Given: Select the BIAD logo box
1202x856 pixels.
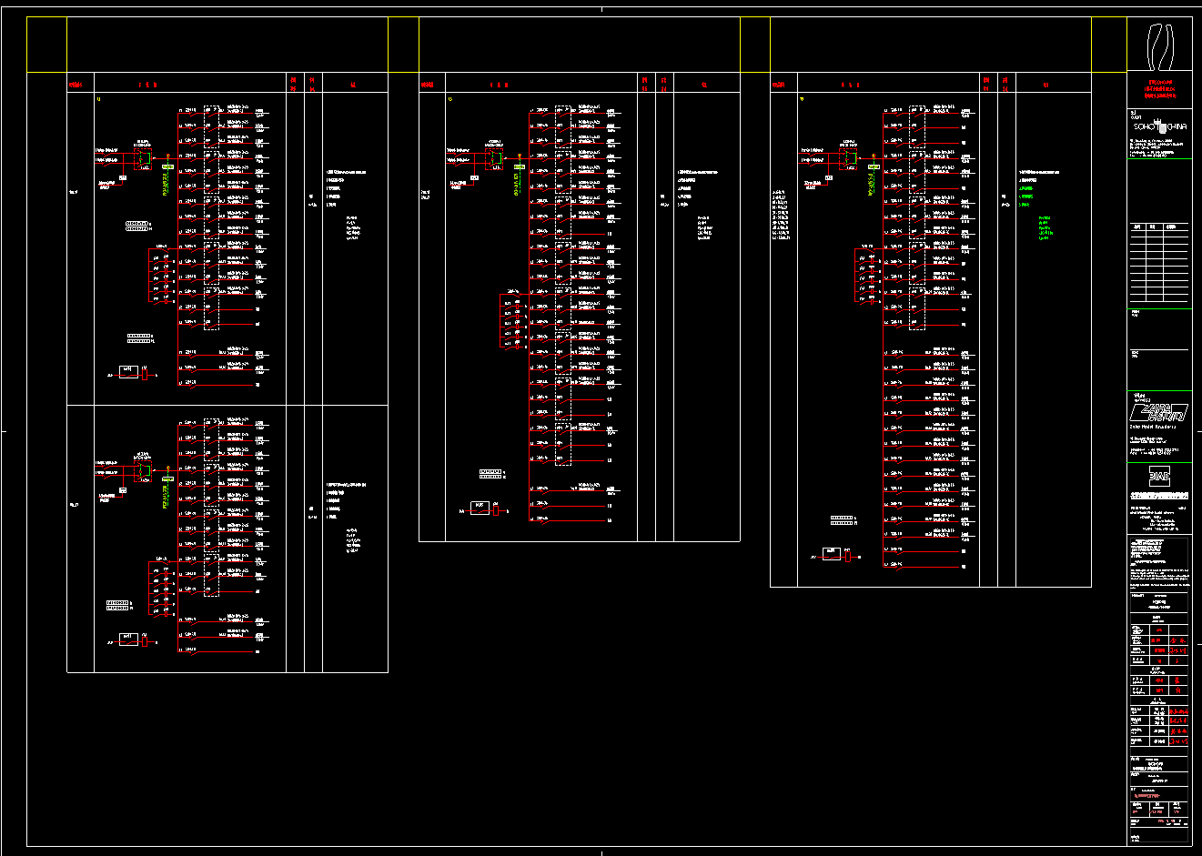Looking at the screenshot, I should coord(1158,476).
